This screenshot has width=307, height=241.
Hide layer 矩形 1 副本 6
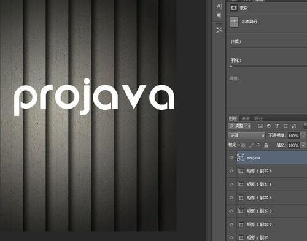231,170
